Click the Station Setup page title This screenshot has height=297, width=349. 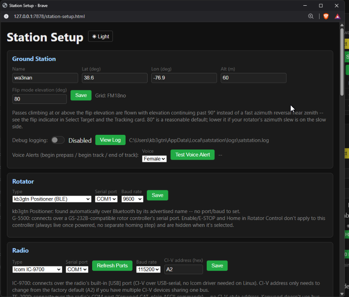45,37
